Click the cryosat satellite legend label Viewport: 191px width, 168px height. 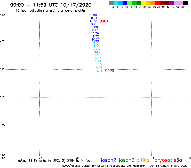click(x=163, y=161)
